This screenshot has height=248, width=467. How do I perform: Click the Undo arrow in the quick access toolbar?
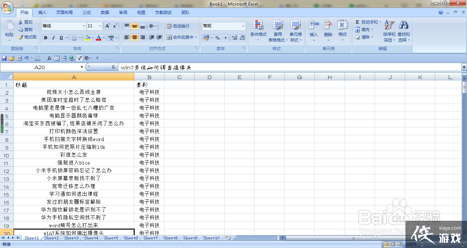click(x=26, y=58)
